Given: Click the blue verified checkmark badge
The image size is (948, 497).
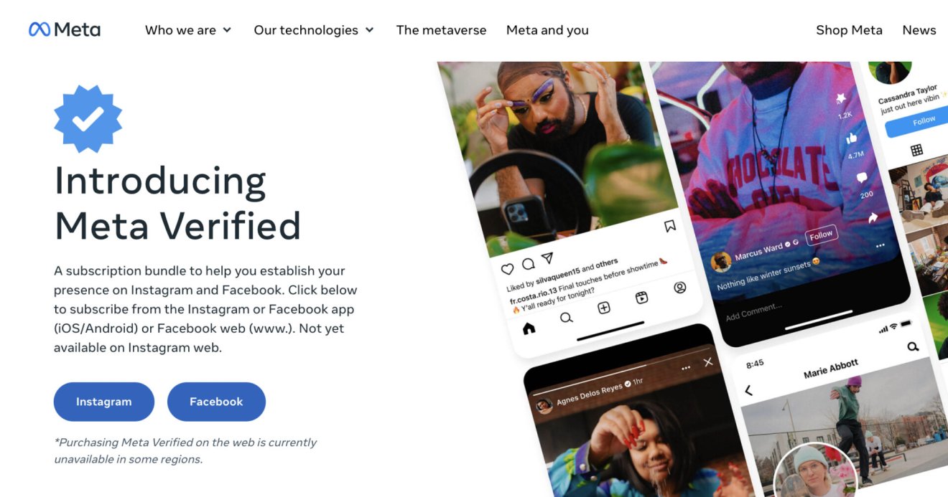Looking at the screenshot, I should click(x=88, y=119).
